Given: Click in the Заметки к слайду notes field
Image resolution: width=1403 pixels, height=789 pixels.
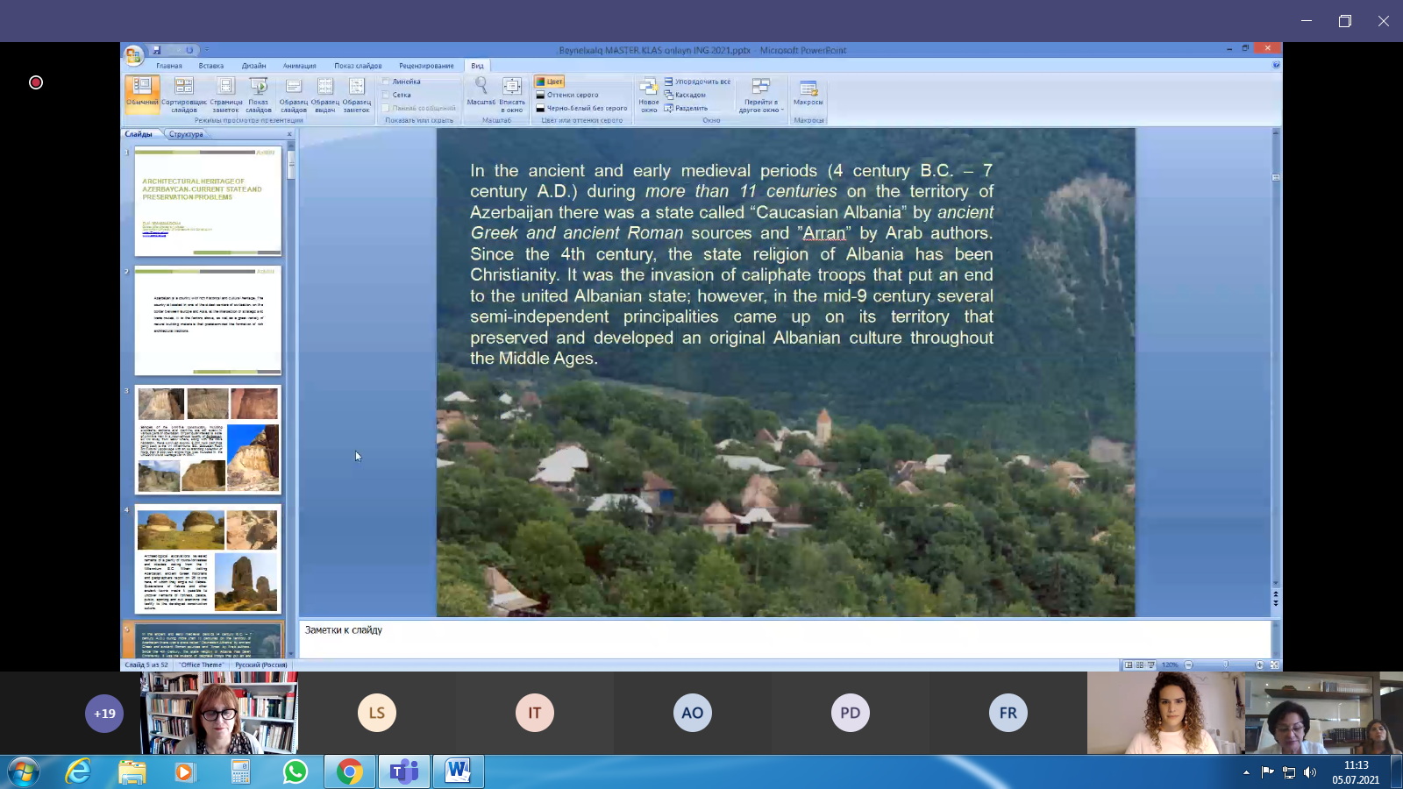Looking at the screenshot, I should pyautogui.click(x=785, y=638).
